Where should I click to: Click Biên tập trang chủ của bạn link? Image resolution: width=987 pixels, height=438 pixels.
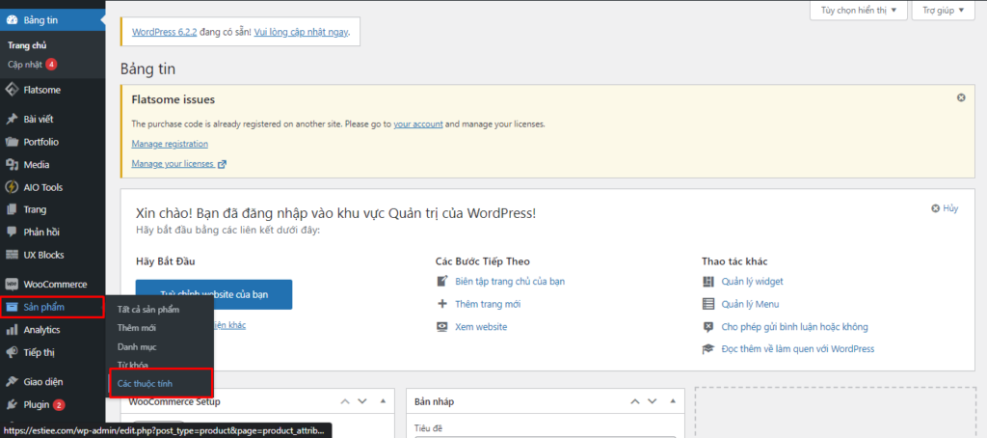(x=510, y=281)
